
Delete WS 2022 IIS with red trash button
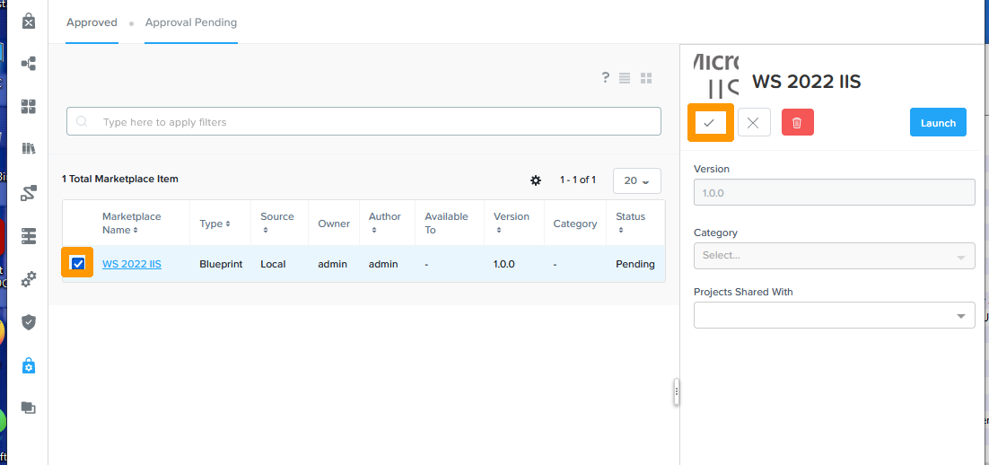point(797,123)
